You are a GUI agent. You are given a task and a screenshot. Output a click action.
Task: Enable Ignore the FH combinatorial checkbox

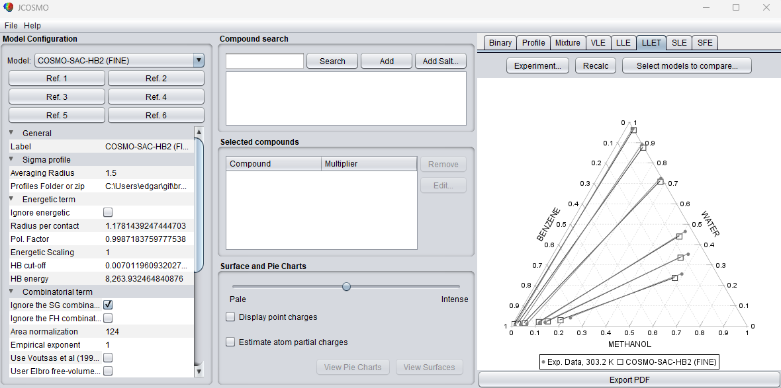click(108, 318)
